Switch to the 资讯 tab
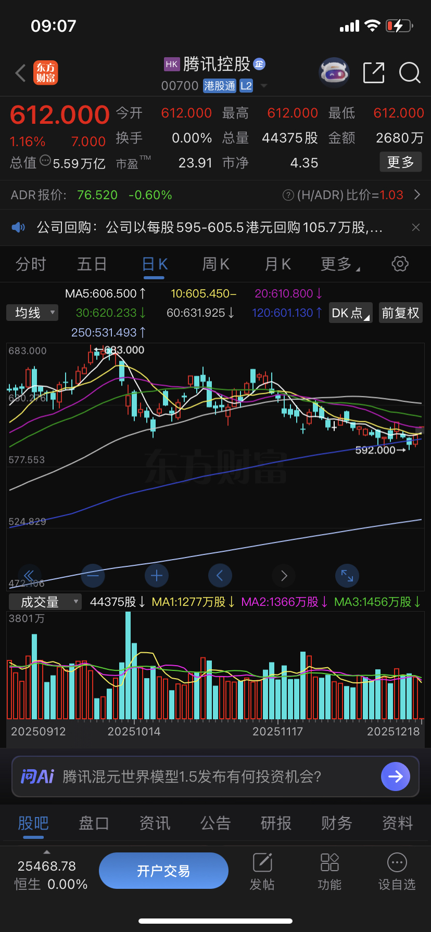Viewport: 431px width, 932px height. [155, 823]
